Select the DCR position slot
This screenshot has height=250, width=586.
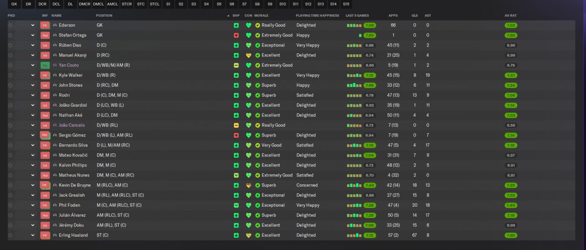(43, 4)
